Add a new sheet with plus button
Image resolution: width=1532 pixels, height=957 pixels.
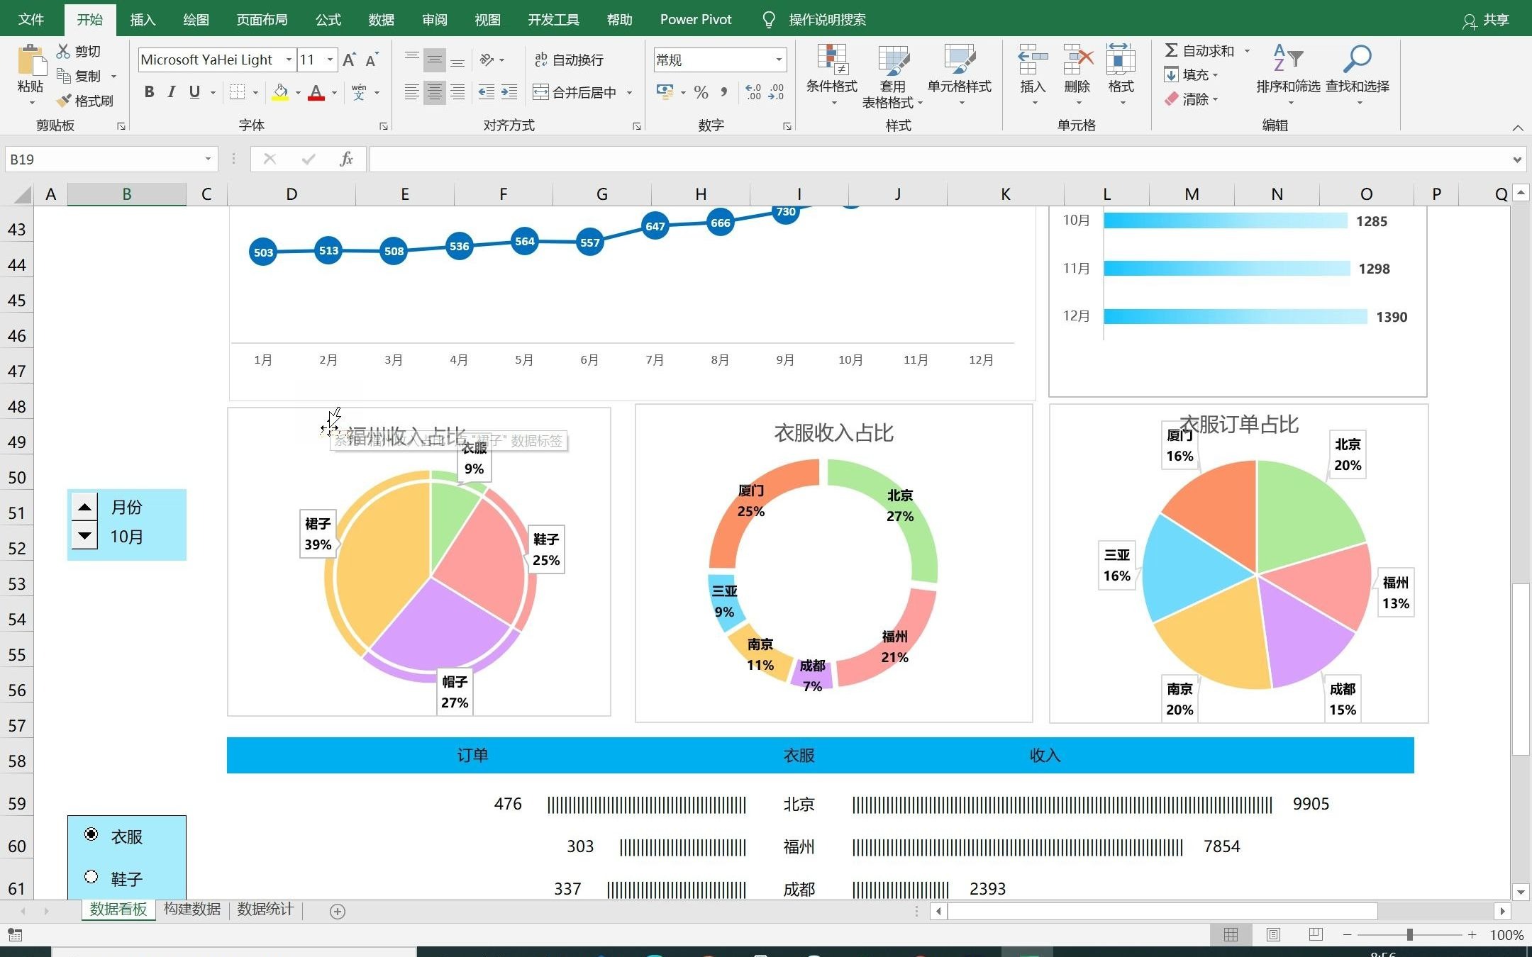[x=338, y=912]
